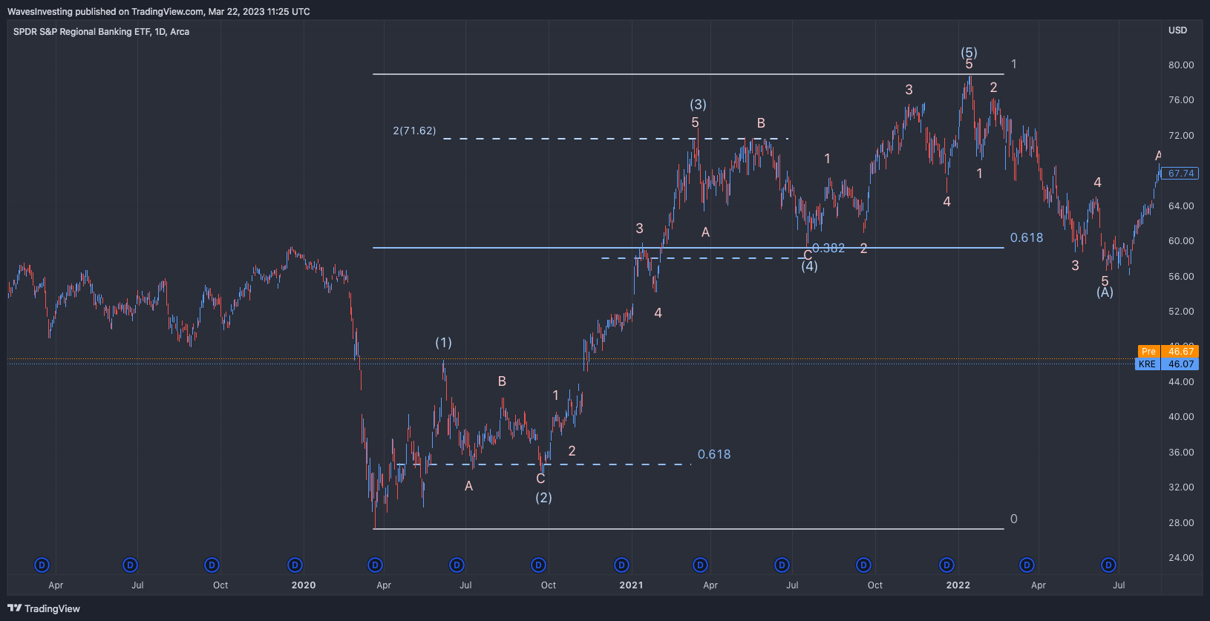This screenshot has height=621, width=1210.
Task: Click the dividend marker beside April 2019
Action: click(x=42, y=565)
